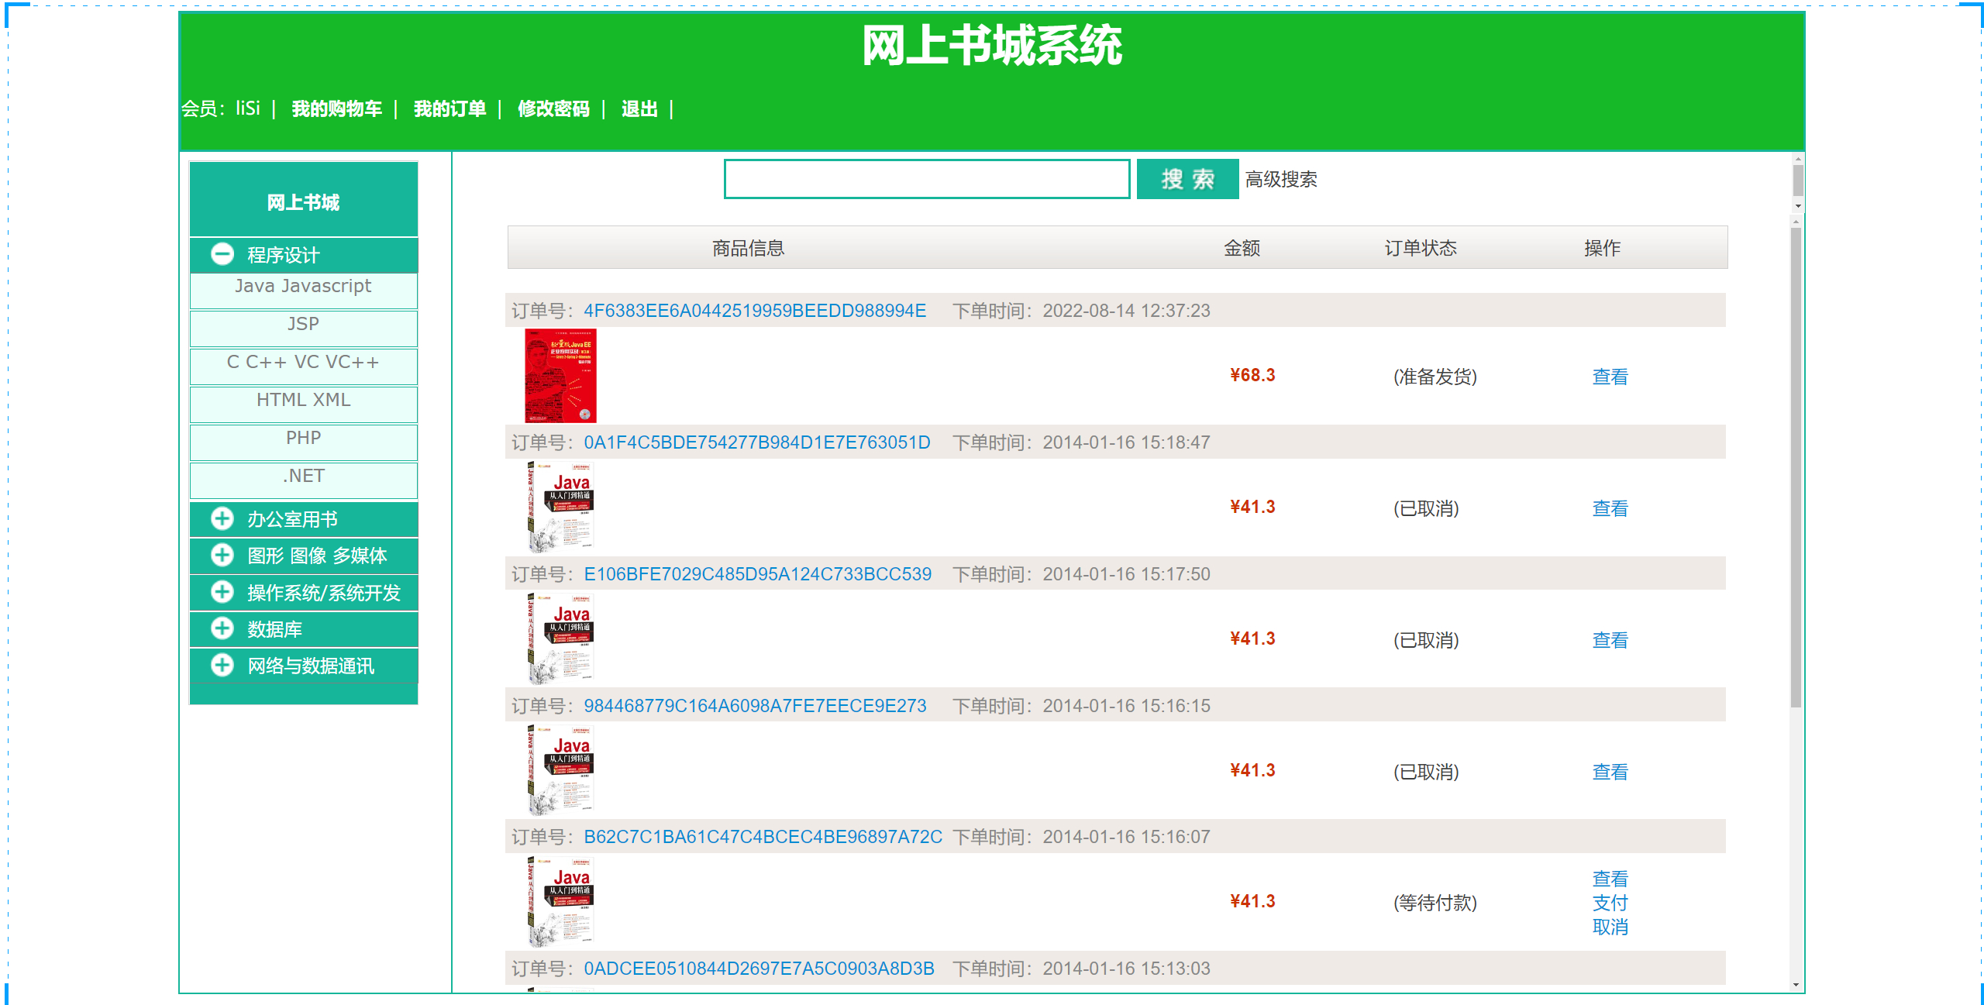Viewport: 1984px width, 1005px height.
Task: View the 准备发货 order via 查看
Action: click(1610, 377)
